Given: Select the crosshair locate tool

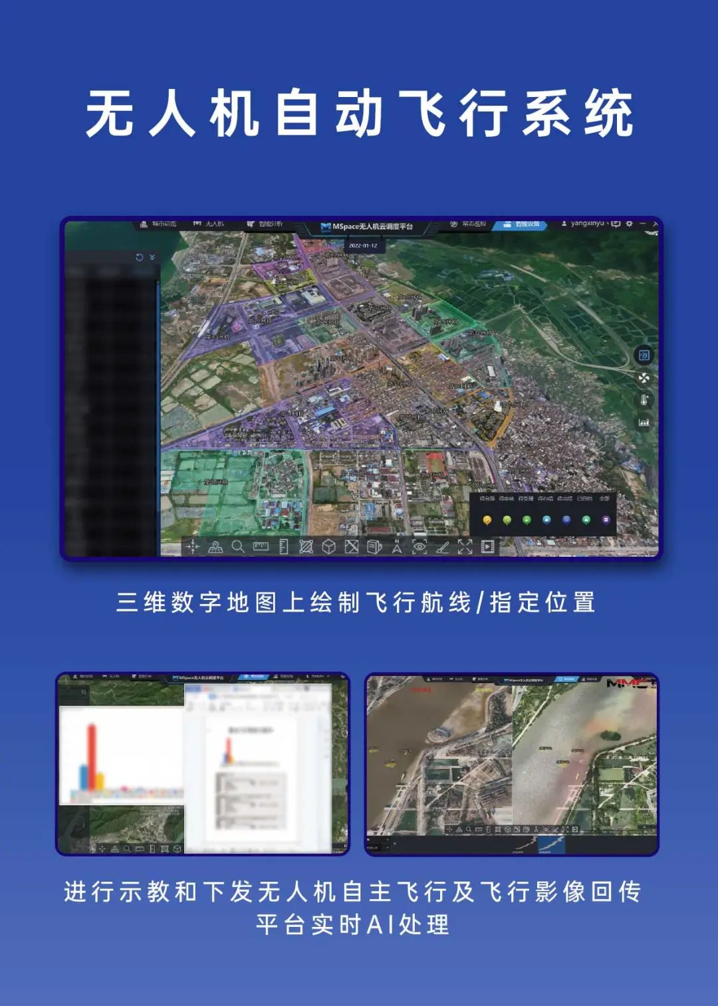Looking at the screenshot, I should pos(193,547).
